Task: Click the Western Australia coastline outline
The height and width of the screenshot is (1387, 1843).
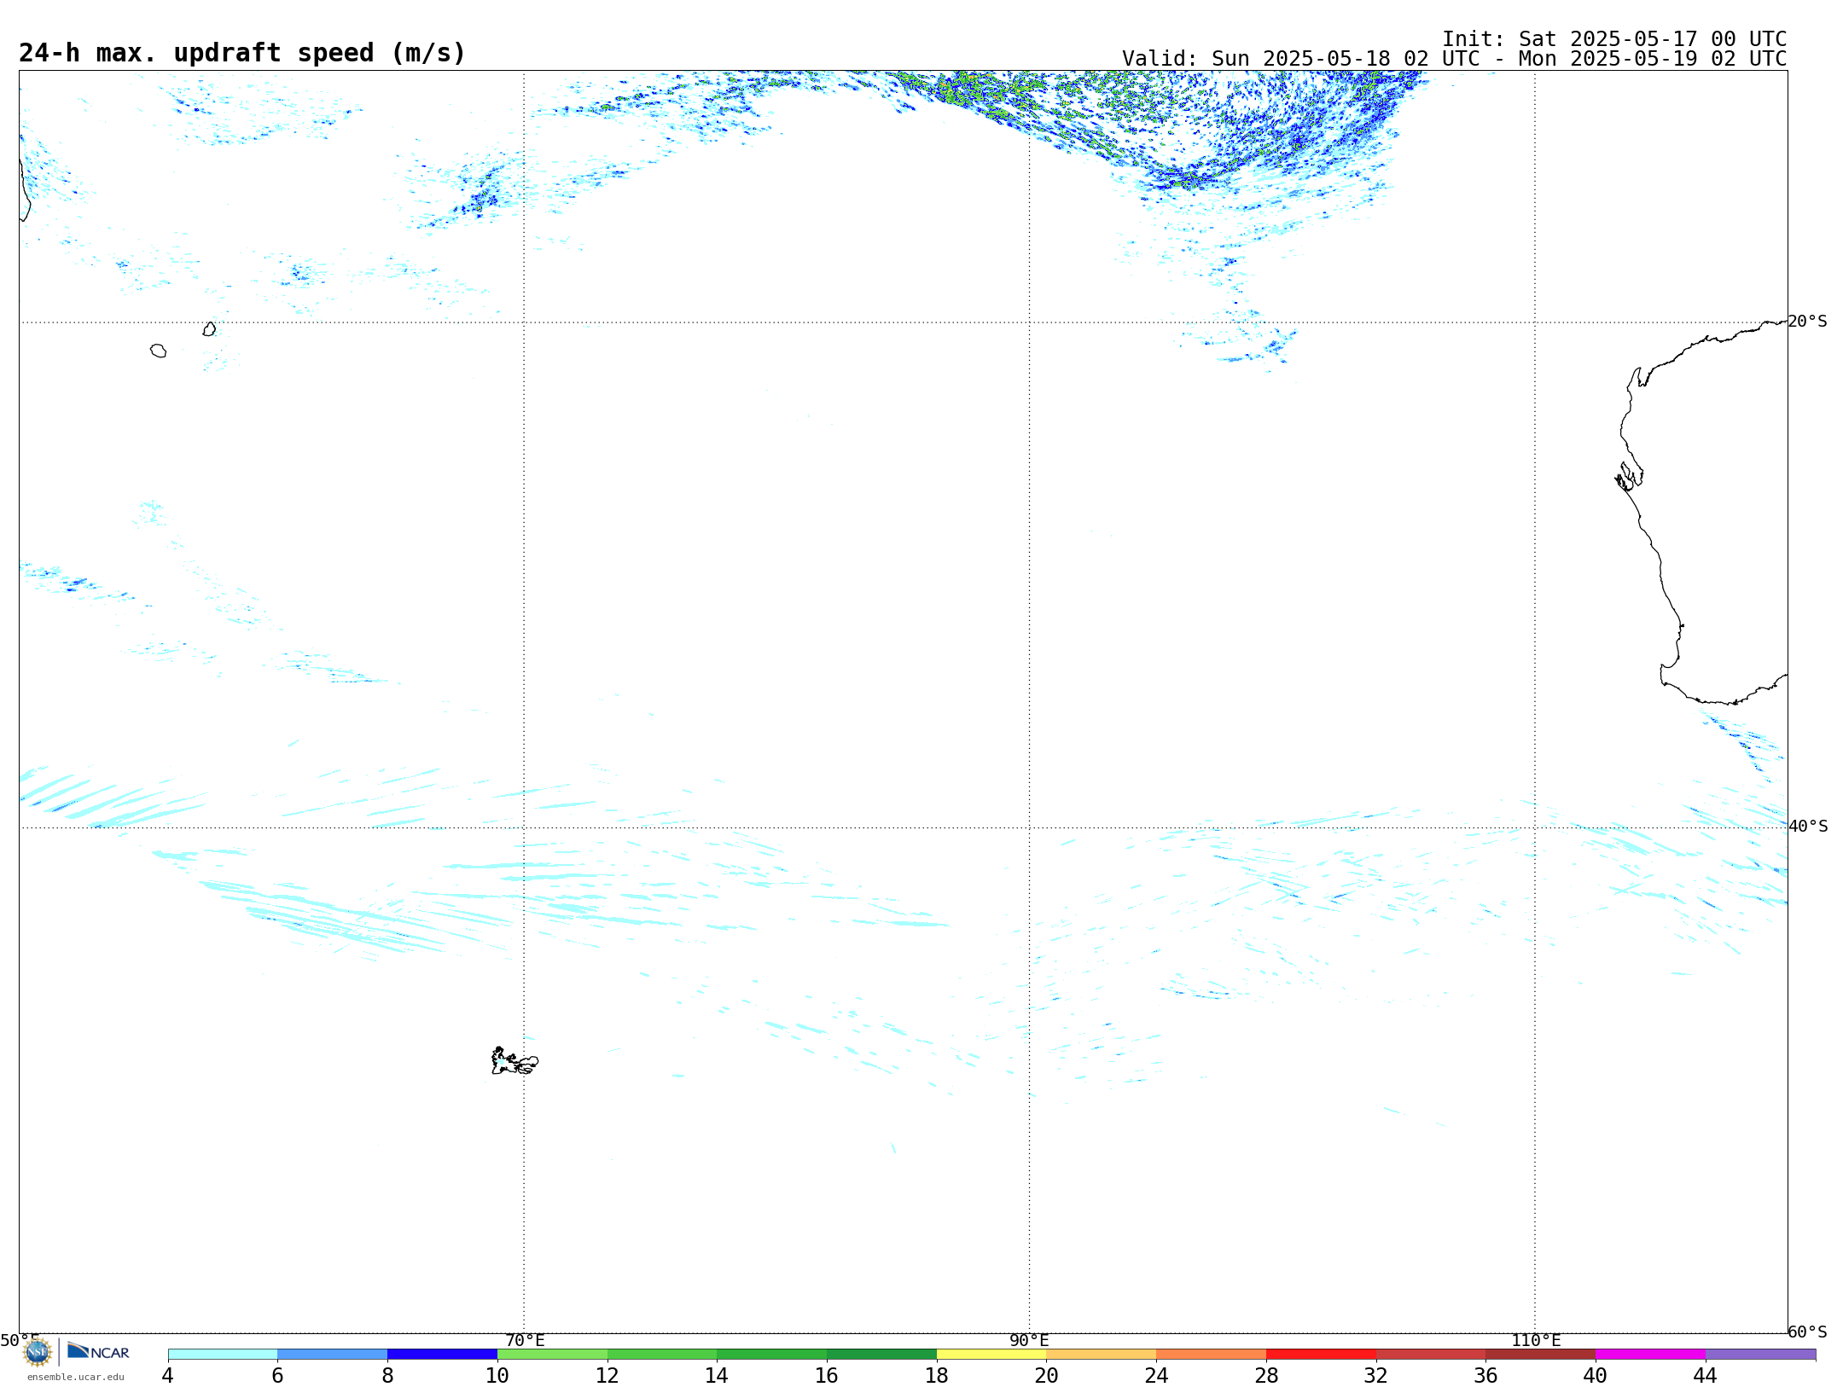Action: pyautogui.click(x=1702, y=512)
